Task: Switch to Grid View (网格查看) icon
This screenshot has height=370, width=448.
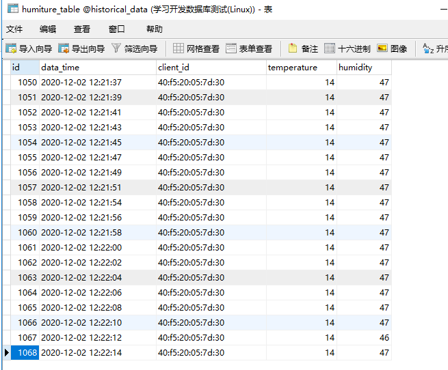Action: tap(179, 48)
